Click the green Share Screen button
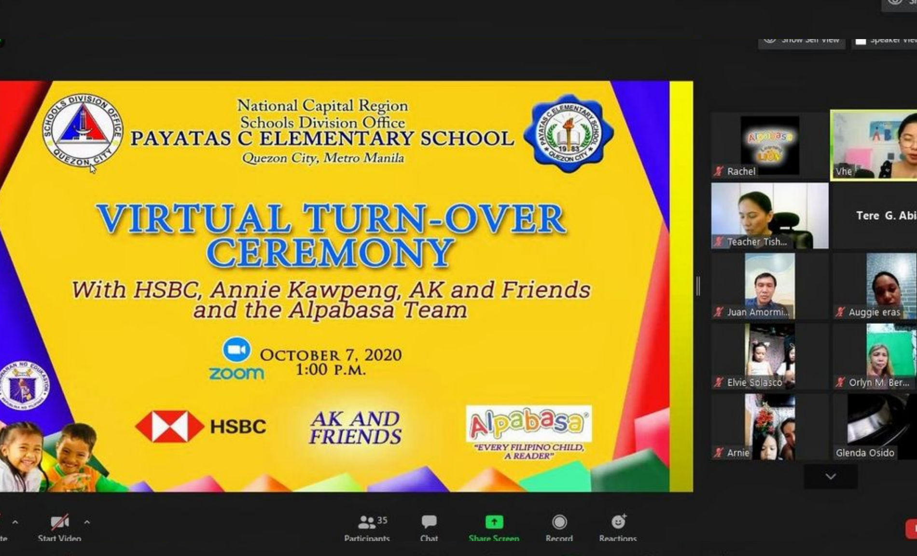917x556 pixels. coord(494,528)
